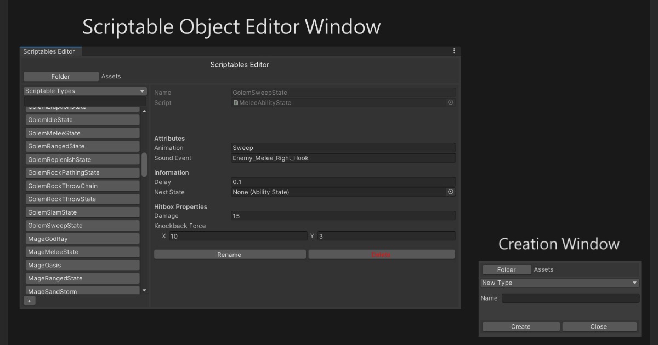Select GolemSweepState in the list
658x345 pixels.
82,226
